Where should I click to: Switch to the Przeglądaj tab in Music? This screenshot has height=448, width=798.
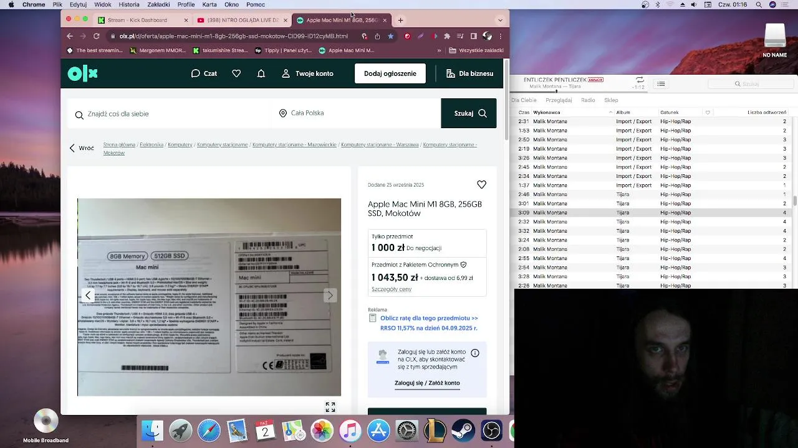(x=559, y=100)
